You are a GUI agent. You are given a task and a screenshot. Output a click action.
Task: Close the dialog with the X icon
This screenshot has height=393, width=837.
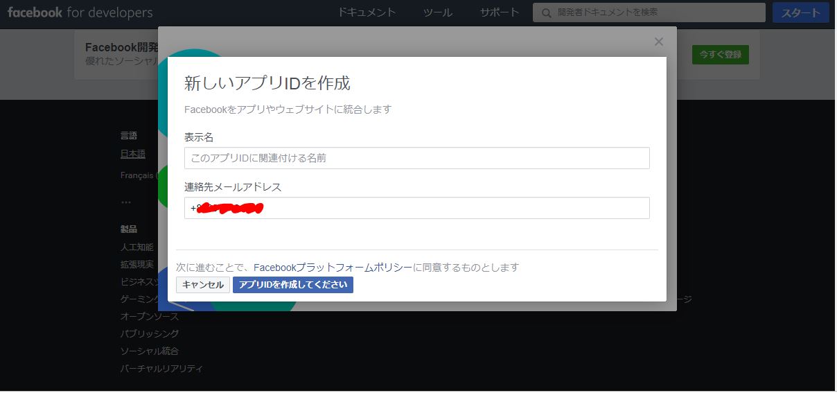(658, 42)
